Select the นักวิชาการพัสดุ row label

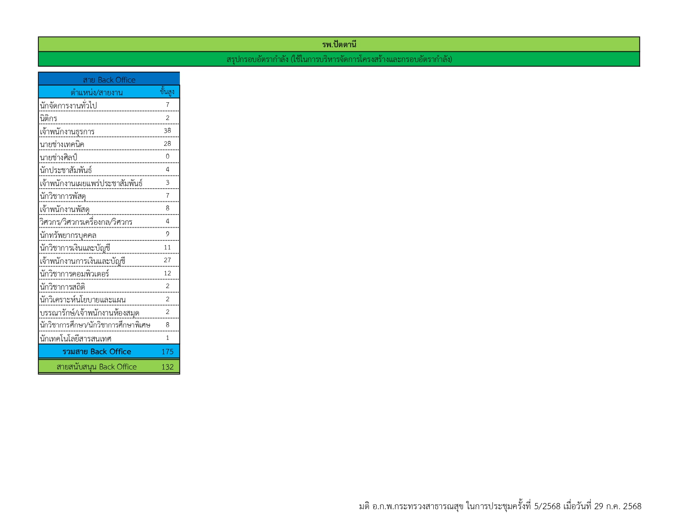63,196
